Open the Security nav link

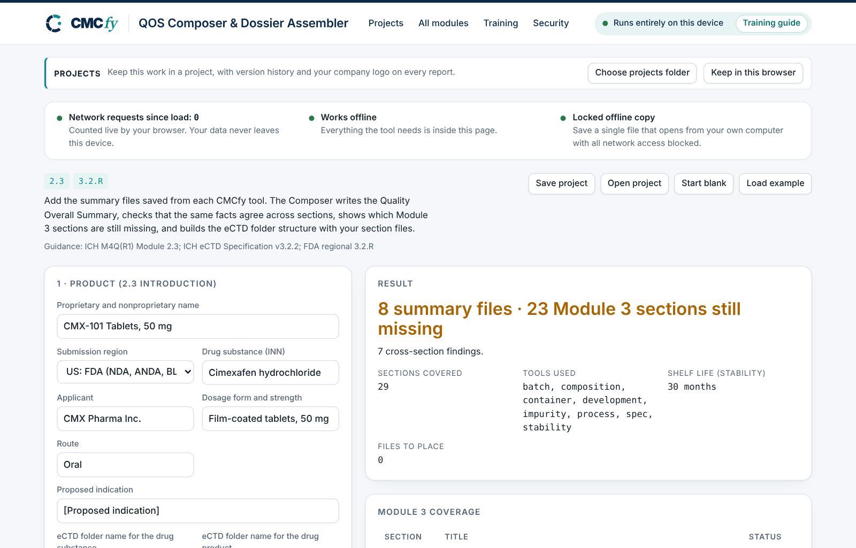(551, 23)
